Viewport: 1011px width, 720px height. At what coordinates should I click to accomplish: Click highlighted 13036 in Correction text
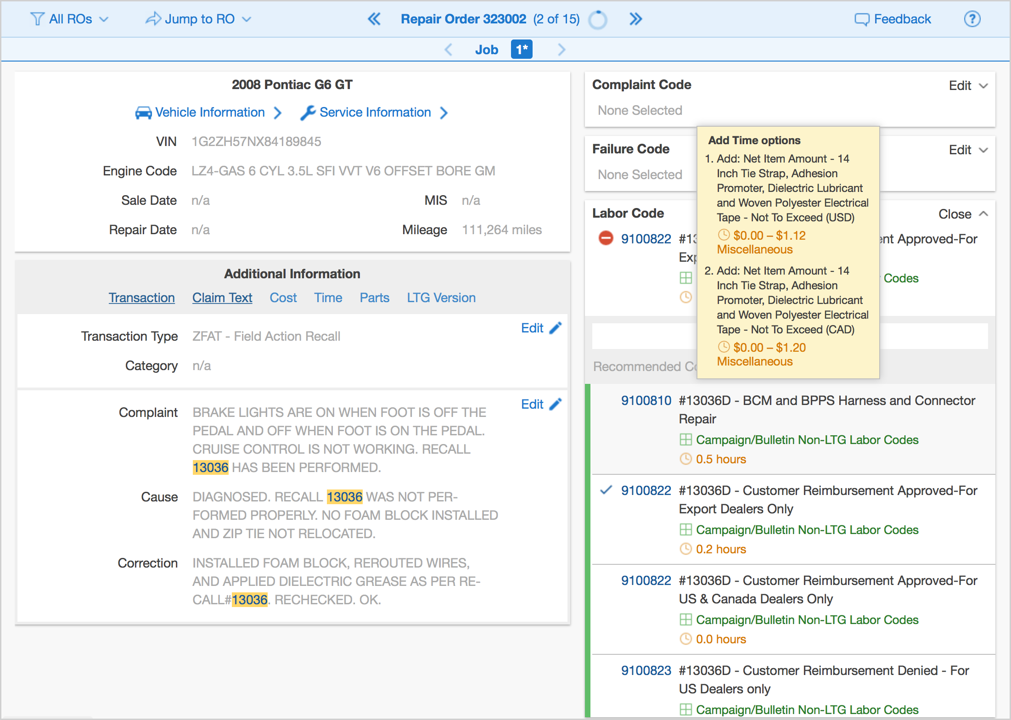tap(249, 600)
